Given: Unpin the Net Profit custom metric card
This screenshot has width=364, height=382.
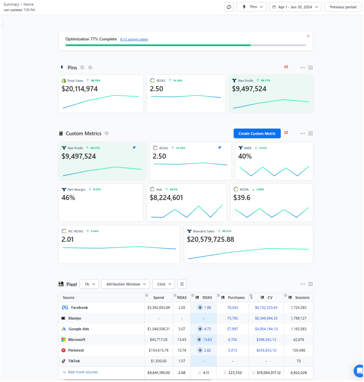Looking at the screenshot, I should pos(134,148).
